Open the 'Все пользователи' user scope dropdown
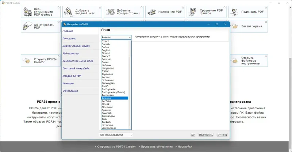 click(x=116, y=135)
